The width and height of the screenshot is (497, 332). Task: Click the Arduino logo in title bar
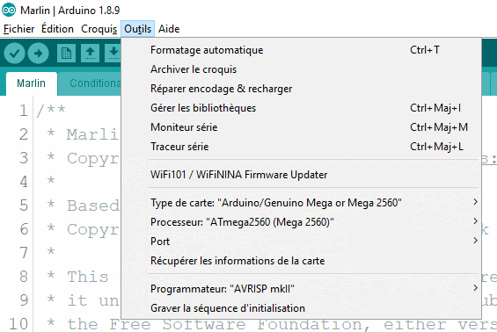coord(9,11)
